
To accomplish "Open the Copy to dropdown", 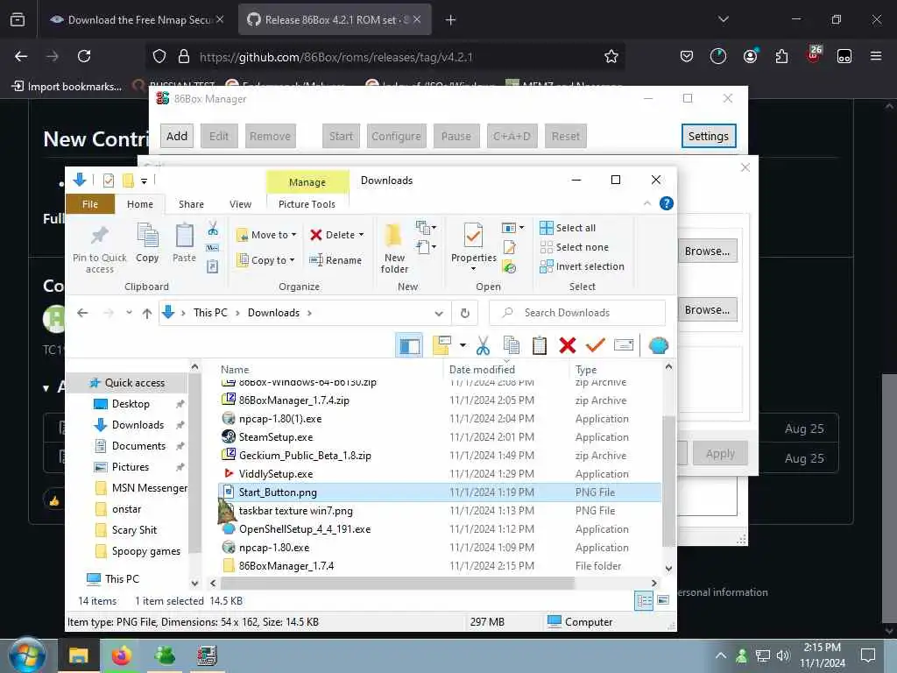I will click(x=265, y=259).
